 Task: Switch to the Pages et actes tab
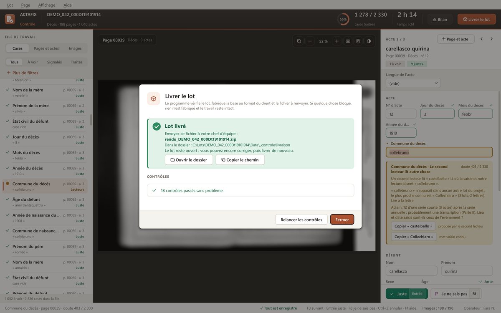pyautogui.click(x=46, y=48)
